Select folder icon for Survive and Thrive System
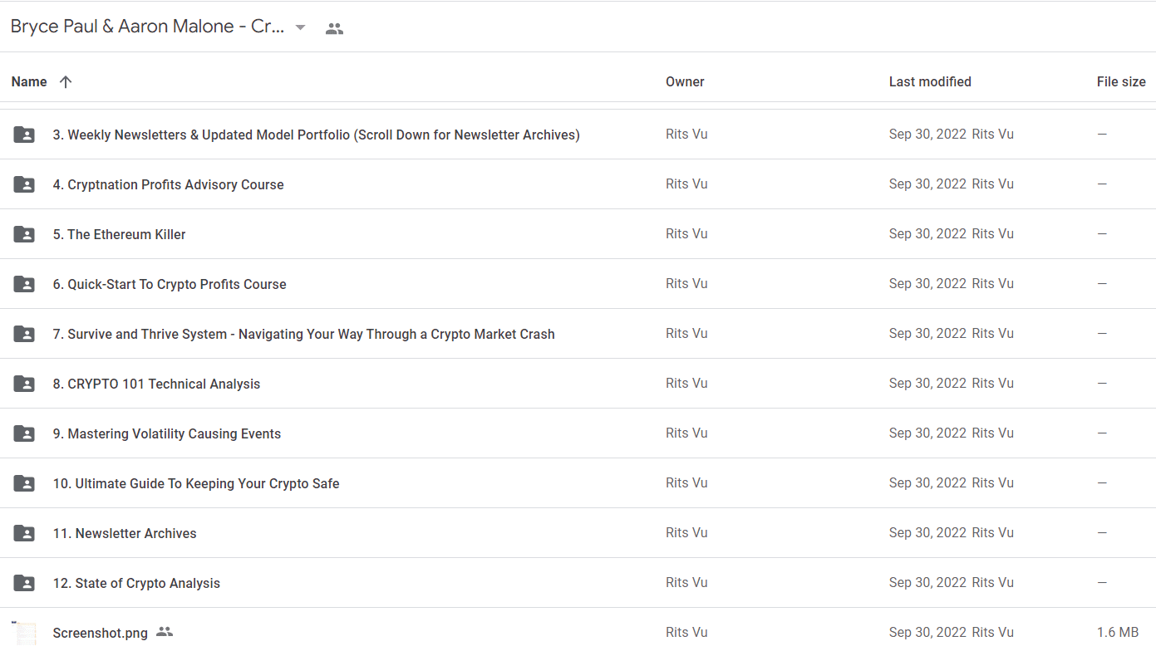The width and height of the screenshot is (1156, 656). click(24, 334)
